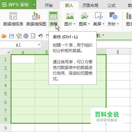Open file with the folder icon
This screenshot has height=132, width=132.
pos(4,36)
